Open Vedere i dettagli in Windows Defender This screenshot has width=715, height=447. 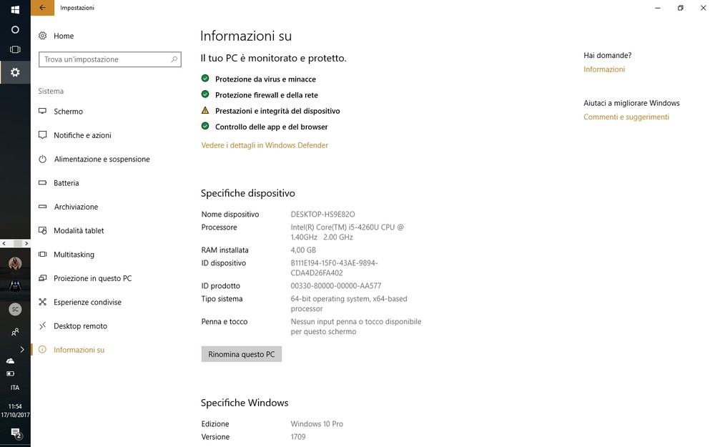tap(265, 145)
